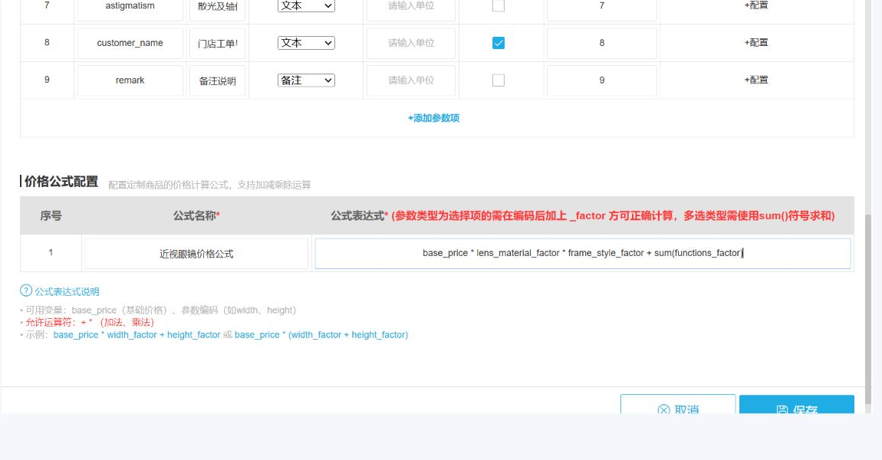
Task: Click the +添加参数项 link
Action: coord(433,118)
